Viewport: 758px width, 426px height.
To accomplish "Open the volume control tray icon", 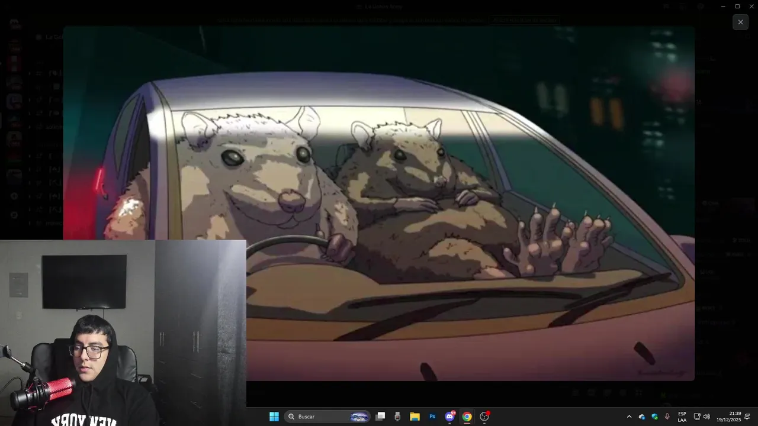I will 706,417.
